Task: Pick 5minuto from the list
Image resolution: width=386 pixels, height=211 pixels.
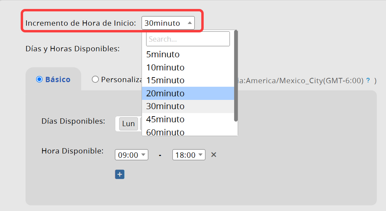Action: coord(188,54)
